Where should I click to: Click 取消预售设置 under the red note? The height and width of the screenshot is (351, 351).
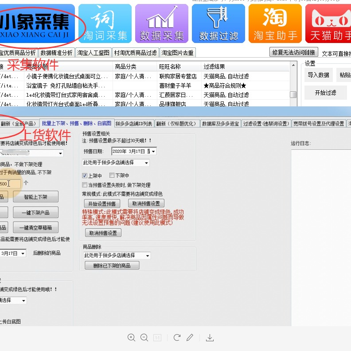[x=103, y=233]
